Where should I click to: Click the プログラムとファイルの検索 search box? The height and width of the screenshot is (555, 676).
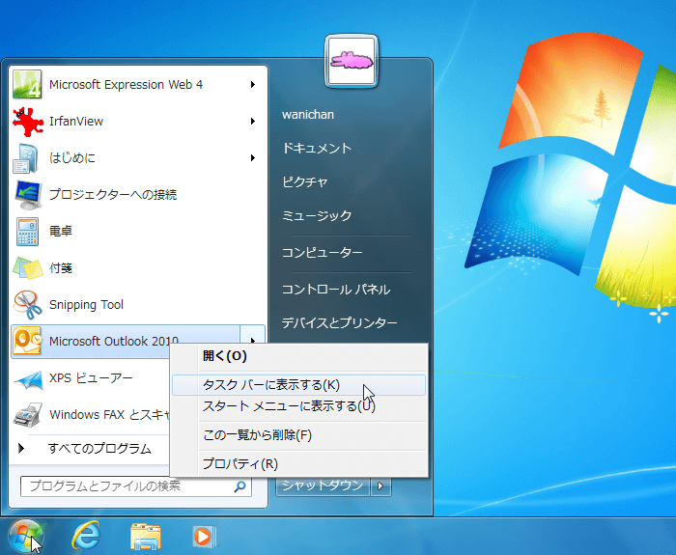[136, 486]
